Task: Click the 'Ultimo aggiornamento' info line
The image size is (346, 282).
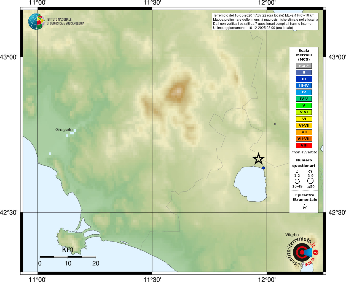Action: coord(253,28)
